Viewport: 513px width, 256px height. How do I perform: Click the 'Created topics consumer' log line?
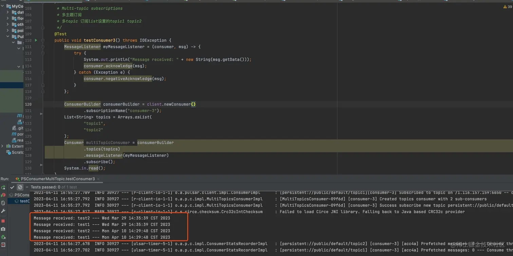pyautogui.click(x=260, y=199)
